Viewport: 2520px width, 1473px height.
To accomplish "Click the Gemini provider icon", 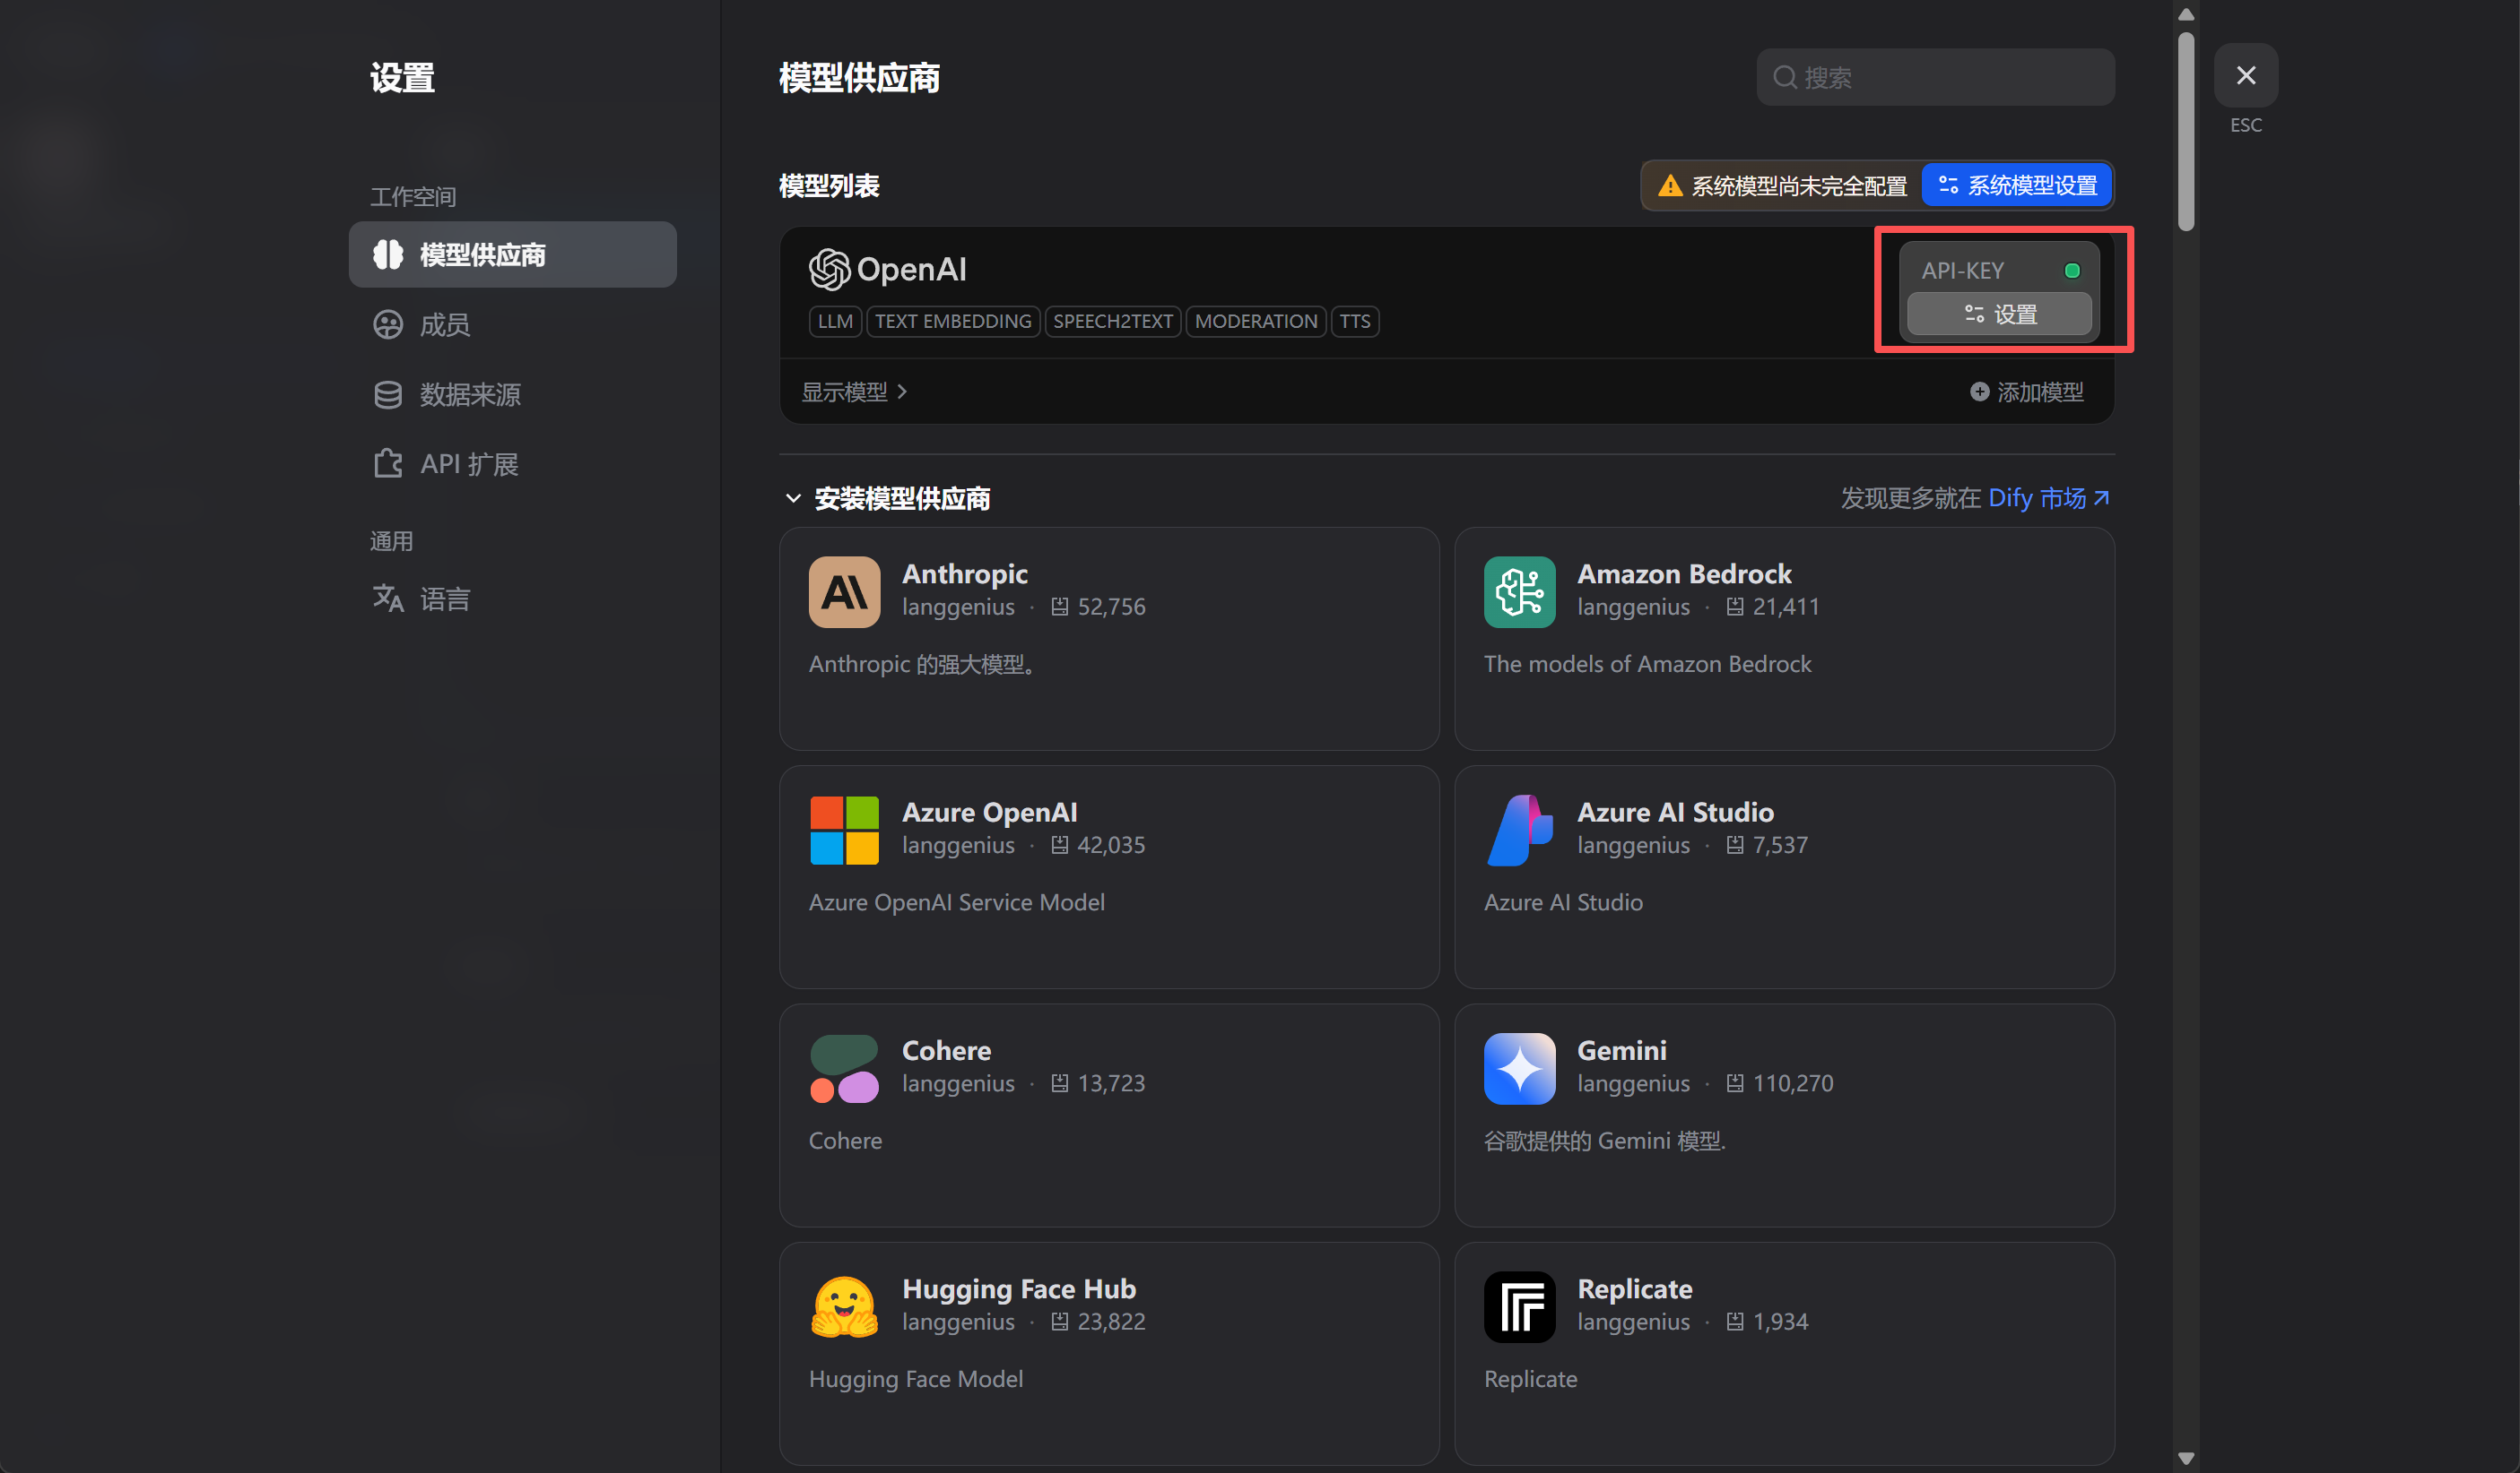I will click(1519, 1068).
